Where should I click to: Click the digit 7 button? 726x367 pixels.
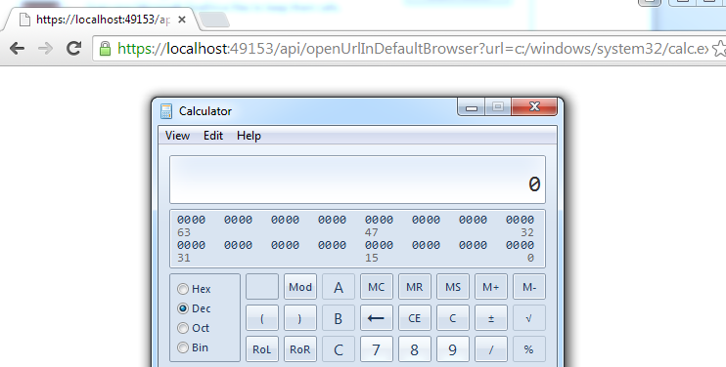click(x=377, y=349)
